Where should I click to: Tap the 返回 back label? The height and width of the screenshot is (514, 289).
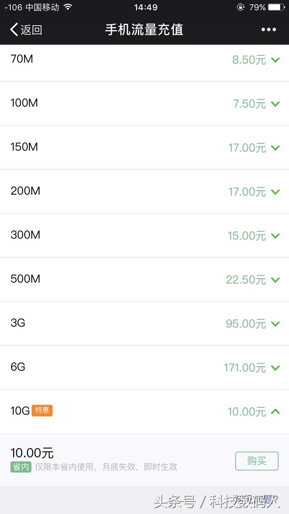(32, 30)
